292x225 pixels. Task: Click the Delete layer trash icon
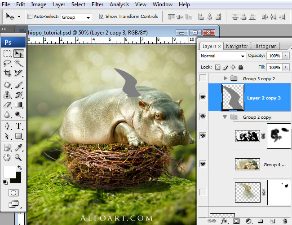(284, 221)
